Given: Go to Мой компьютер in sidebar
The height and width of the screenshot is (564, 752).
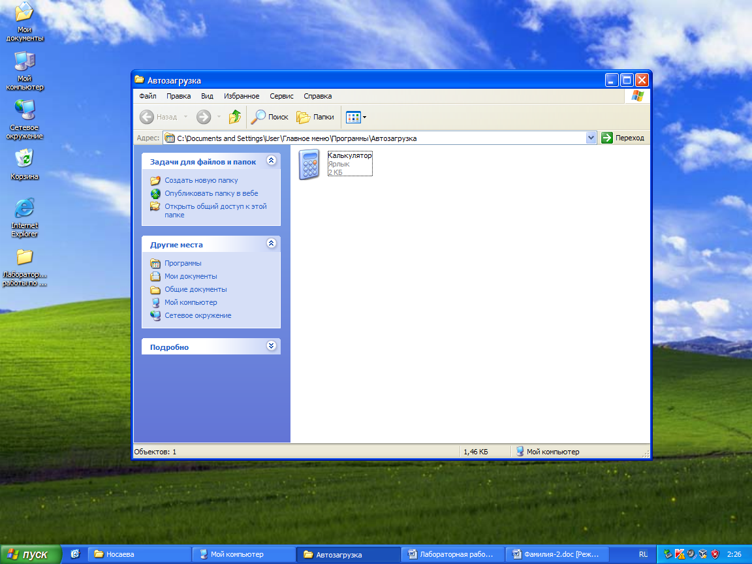Looking at the screenshot, I should coord(191,302).
